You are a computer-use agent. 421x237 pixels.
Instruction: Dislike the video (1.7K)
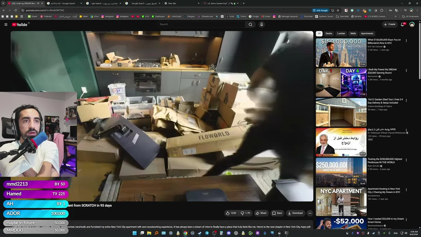click(x=245, y=213)
